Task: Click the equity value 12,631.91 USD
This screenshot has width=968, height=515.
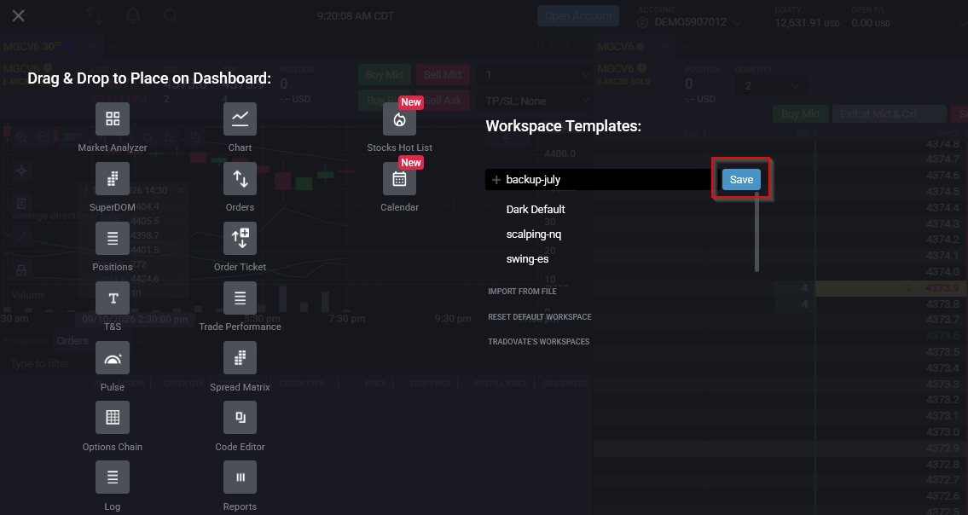Action: click(x=808, y=23)
